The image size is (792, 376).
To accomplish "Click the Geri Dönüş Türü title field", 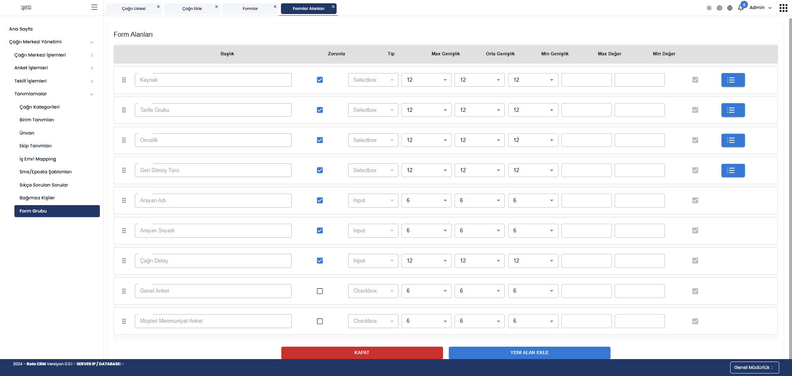I will click(x=213, y=170).
